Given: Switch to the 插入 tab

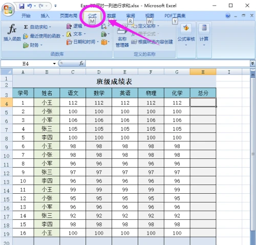Looking at the screenshot, I should [45, 16].
